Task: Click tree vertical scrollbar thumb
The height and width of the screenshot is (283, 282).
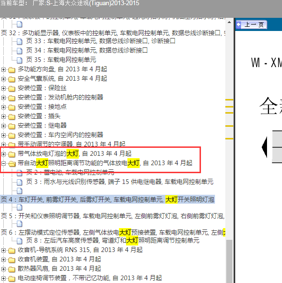Action: (x=230, y=261)
